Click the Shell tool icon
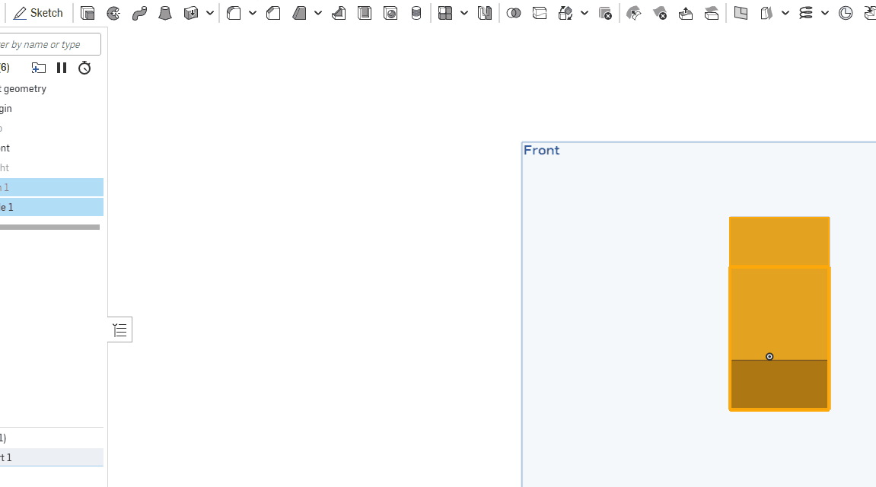 coord(365,13)
